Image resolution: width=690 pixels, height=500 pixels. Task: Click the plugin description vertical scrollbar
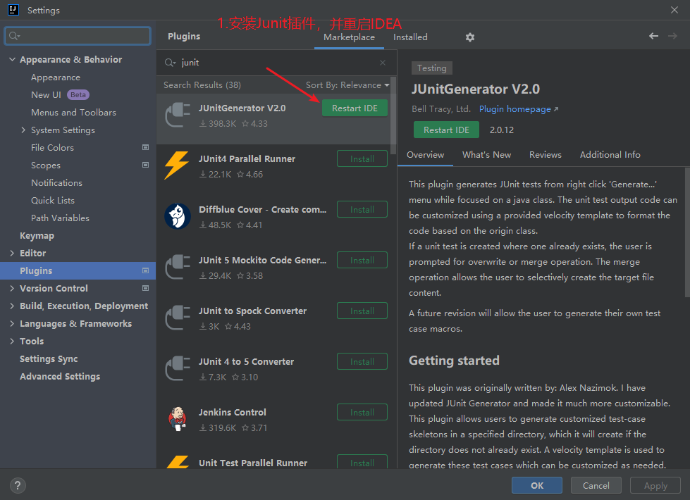[687, 232]
